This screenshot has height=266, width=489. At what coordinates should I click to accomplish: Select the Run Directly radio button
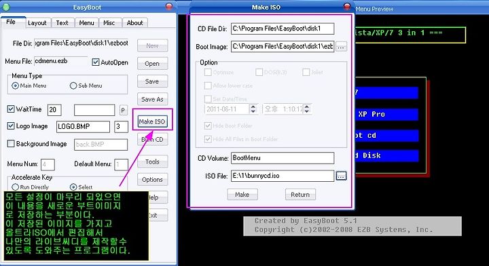[15, 187]
